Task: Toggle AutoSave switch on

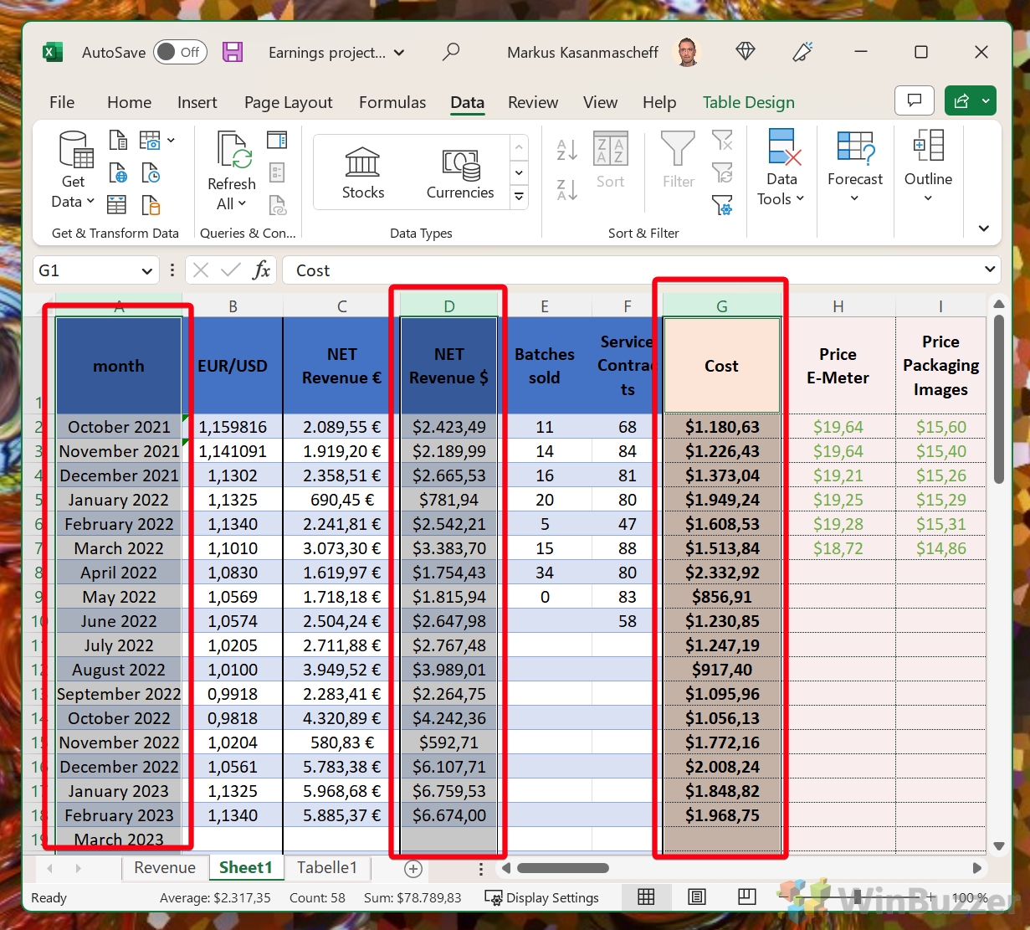Action: (x=179, y=52)
